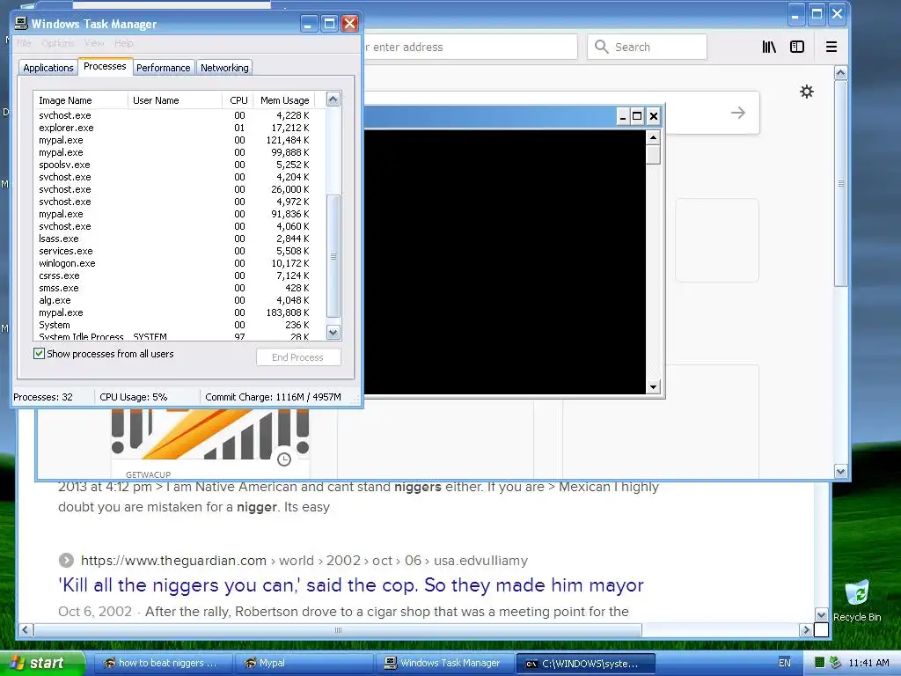Switch to C:\WINDOWS\syste... taskbar button

pyautogui.click(x=585, y=664)
